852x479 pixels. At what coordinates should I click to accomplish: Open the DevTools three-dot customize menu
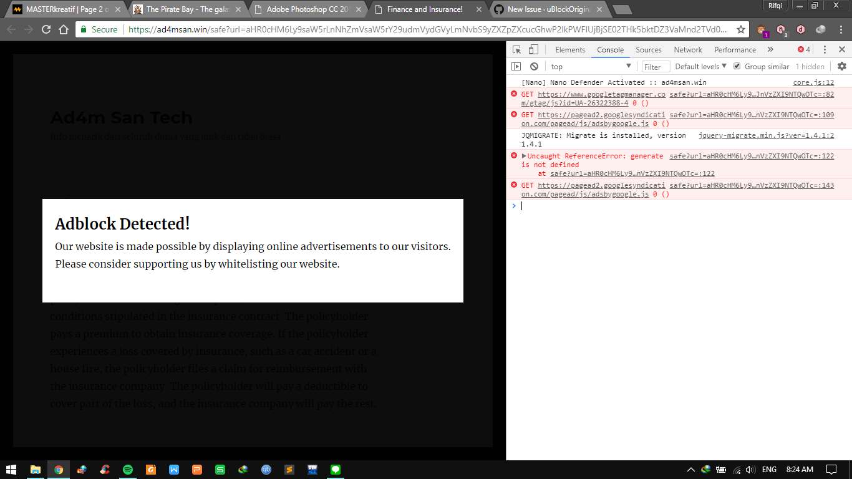click(825, 50)
